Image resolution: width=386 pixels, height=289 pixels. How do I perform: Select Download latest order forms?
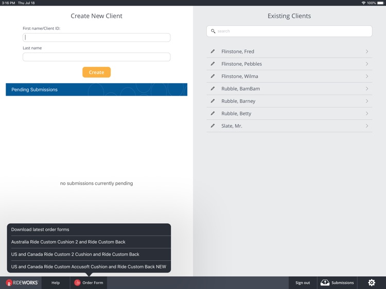89,229
